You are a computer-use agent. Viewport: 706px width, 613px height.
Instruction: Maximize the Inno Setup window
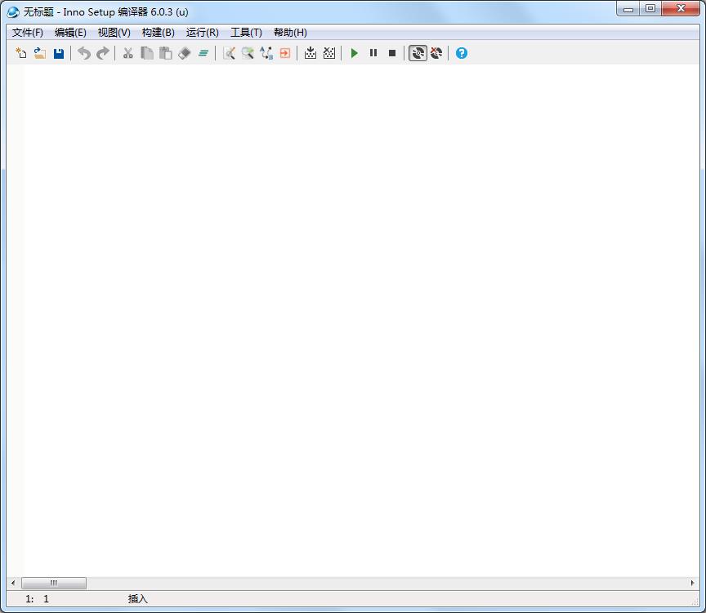point(650,9)
